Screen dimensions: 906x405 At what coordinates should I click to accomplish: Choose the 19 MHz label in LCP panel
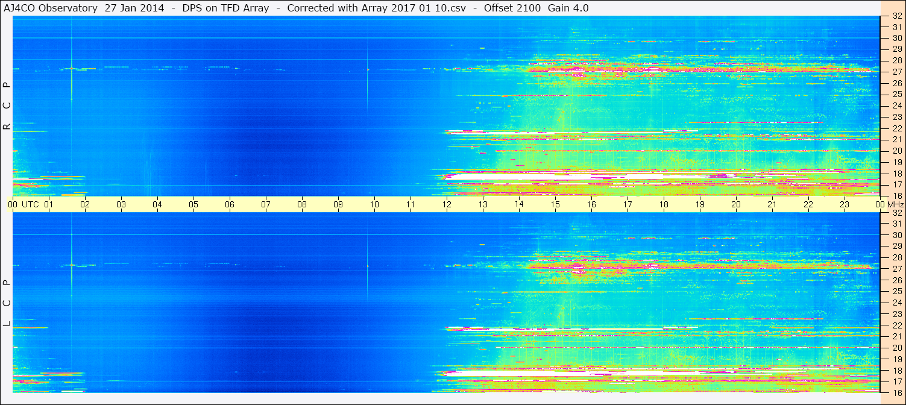coord(897,359)
